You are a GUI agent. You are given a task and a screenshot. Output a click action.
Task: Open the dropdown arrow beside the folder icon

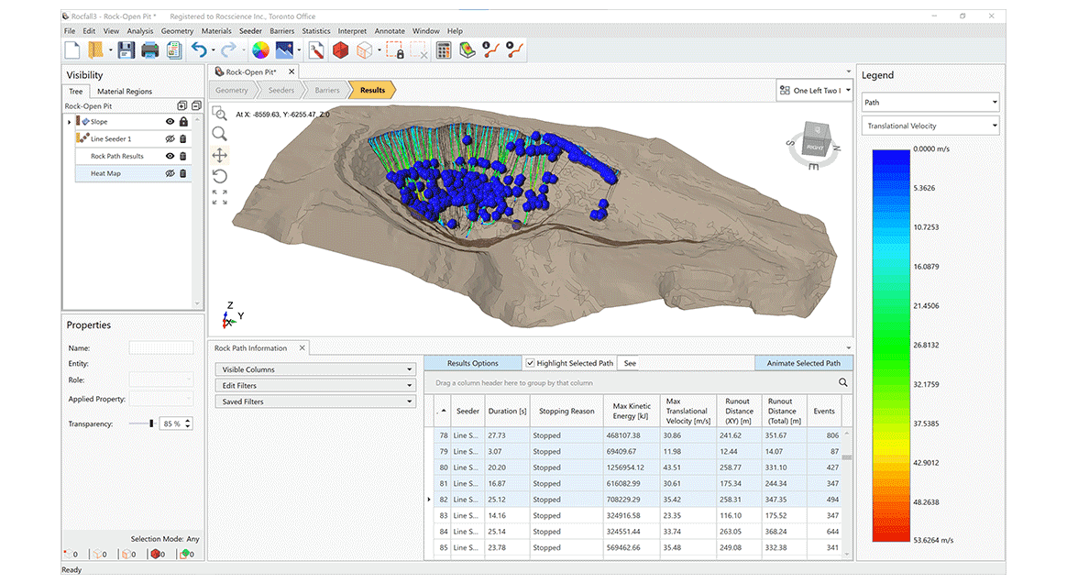(x=110, y=50)
